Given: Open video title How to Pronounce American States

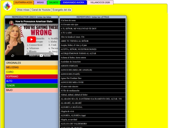Looking at the screenshot, I should point(34,21).
